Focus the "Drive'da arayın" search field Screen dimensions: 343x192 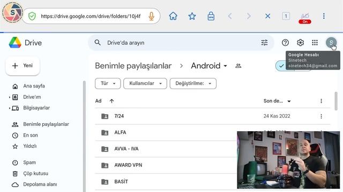click(181, 43)
